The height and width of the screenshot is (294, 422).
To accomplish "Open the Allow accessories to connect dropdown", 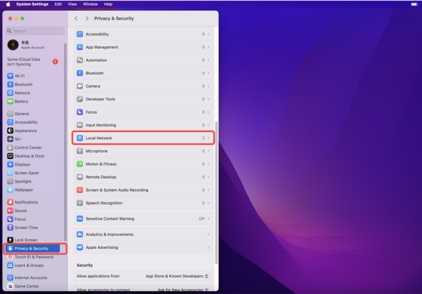I will [x=183, y=290].
